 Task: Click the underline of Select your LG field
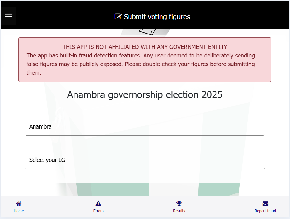[x=145, y=169]
